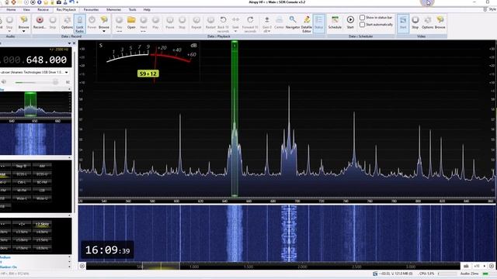Choose the 12.5 kHz bandwidth filter
This screenshot has width=497, height=279.
pos(42,224)
